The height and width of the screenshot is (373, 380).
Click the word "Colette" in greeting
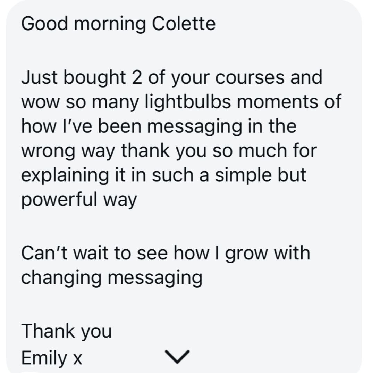(184, 24)
